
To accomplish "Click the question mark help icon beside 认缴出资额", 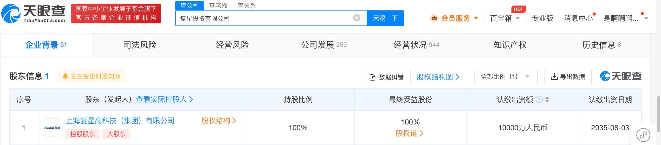I will click(x=539, y=100).
